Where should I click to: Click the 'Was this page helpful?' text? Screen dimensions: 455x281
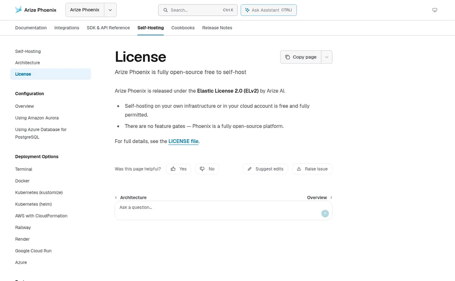(138, 169)
